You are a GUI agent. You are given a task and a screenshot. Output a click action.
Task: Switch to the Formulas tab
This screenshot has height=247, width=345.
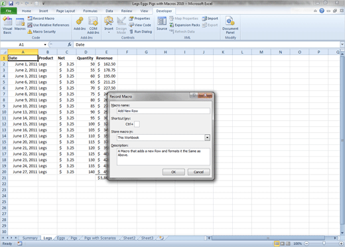pos(90,11)
